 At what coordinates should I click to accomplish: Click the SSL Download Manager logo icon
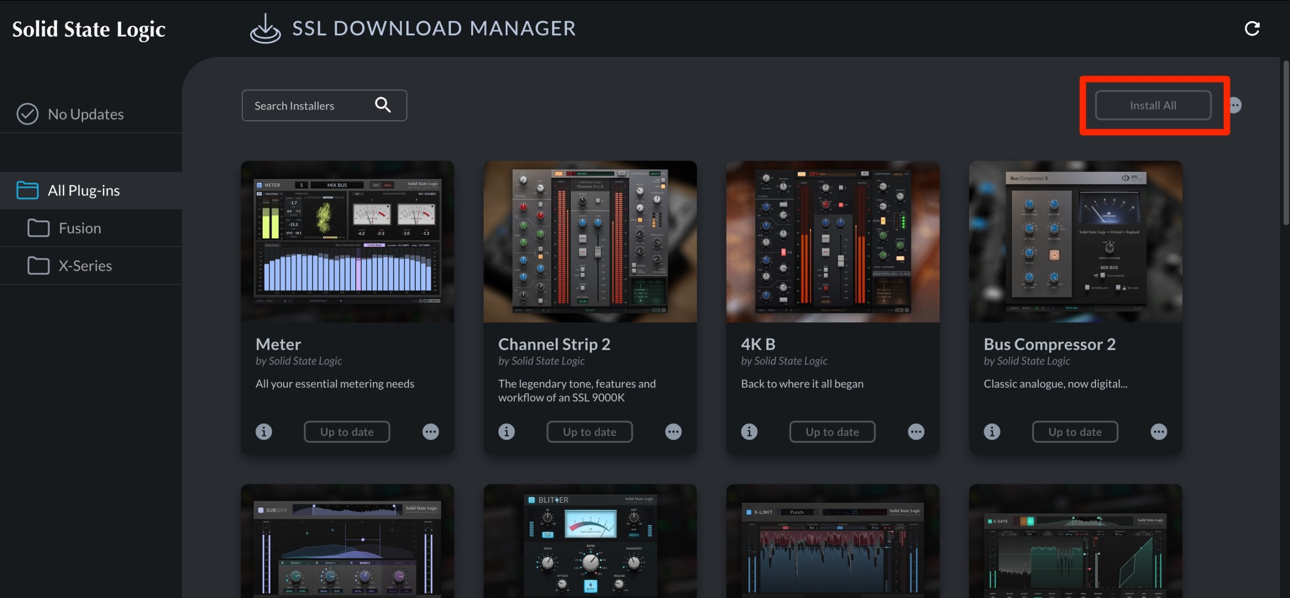266,29
